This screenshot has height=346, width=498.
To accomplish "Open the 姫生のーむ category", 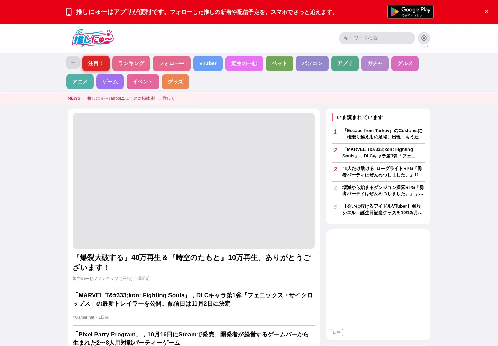I will click(x=244, y=63).
